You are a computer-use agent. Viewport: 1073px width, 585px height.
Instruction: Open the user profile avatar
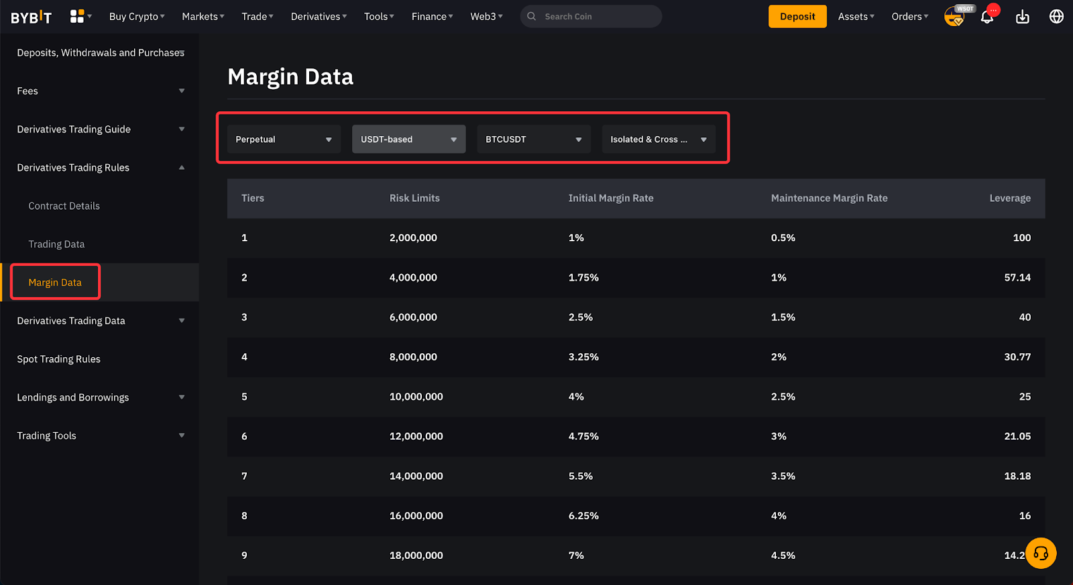[954, 17]
